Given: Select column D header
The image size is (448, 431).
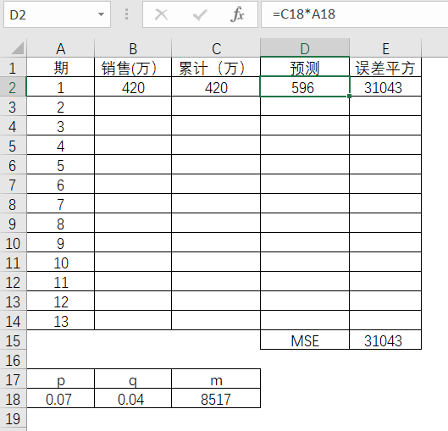Looking at the screenshot, I should pyautogui.click(x=305, y=47).
